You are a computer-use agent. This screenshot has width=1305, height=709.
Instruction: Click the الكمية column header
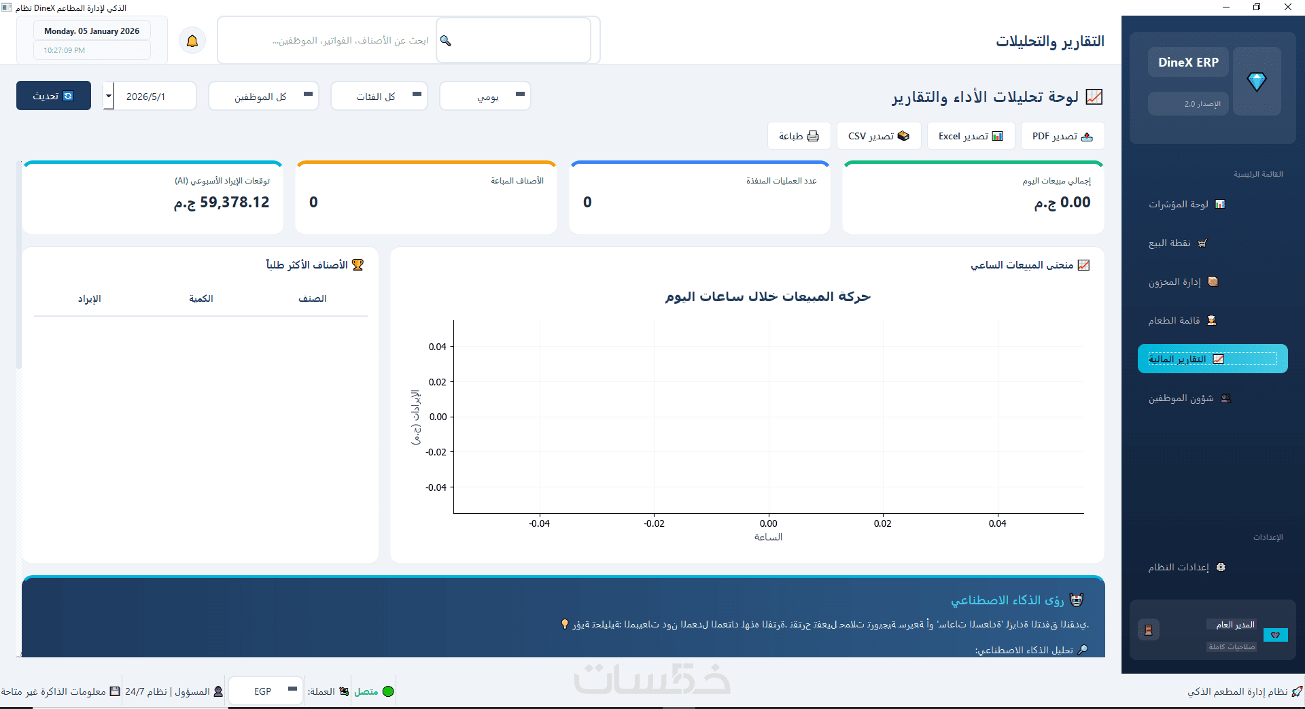click(201, 298)
